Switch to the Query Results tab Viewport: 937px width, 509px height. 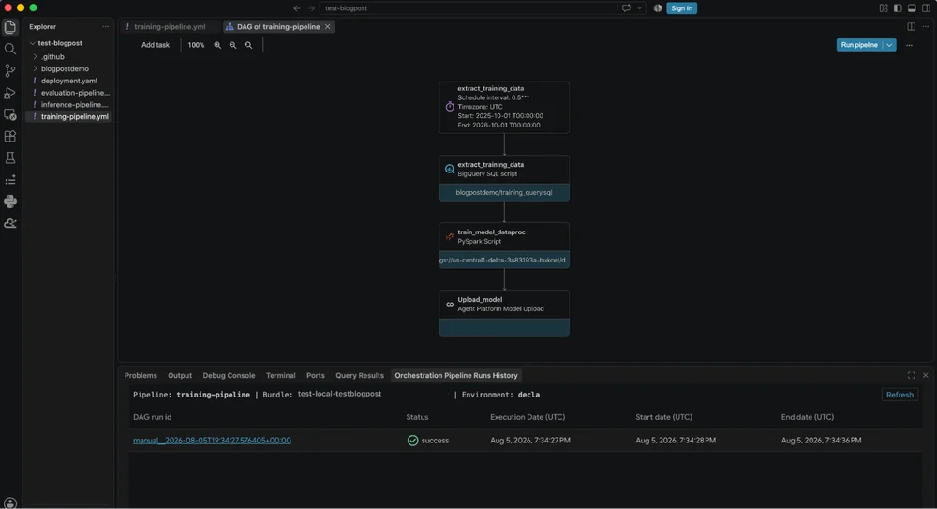[360, 376]
